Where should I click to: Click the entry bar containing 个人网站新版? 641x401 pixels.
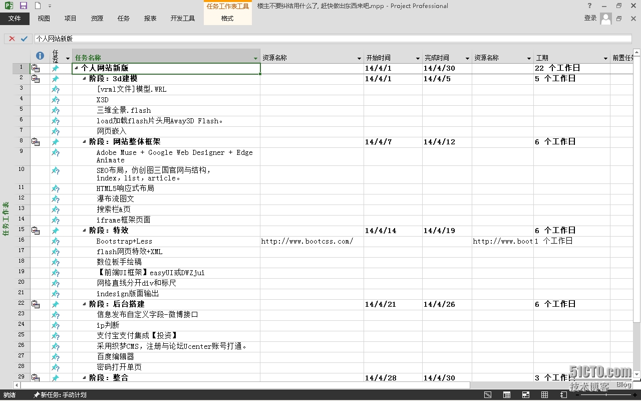click(333, 39)
